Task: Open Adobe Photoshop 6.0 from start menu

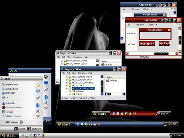Action: point(13,107)
